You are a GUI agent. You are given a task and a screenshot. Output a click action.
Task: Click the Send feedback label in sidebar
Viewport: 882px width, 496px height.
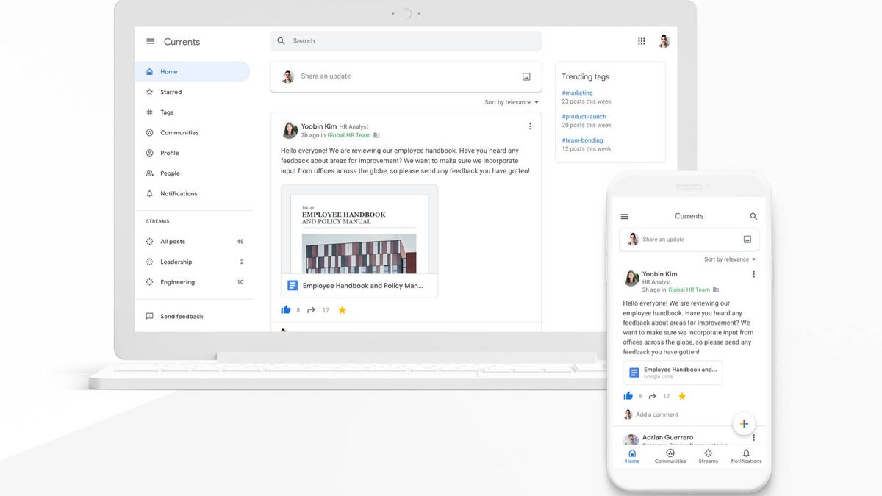tap(182, 317)
